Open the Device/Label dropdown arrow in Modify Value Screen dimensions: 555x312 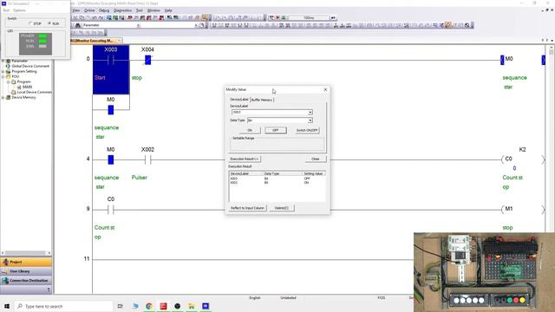(x=310, y=112)
